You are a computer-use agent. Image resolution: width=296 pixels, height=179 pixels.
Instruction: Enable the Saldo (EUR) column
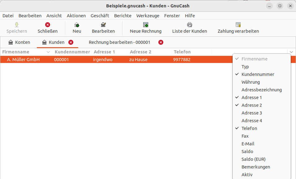pyautogui.click(x=253, y=159)
